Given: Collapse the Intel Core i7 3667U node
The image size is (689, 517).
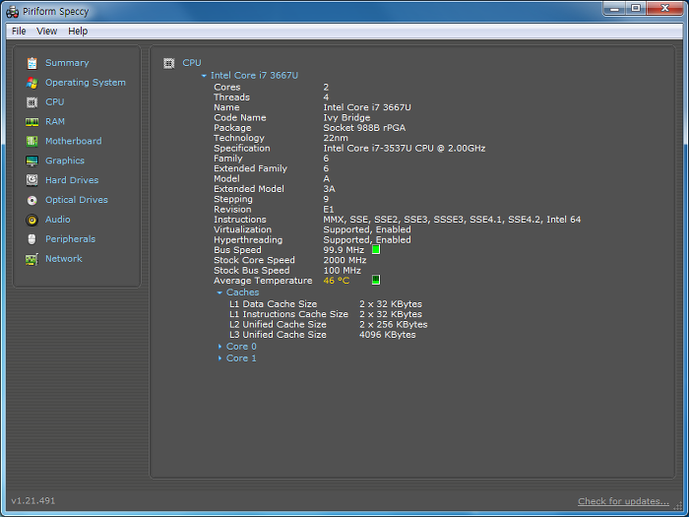Looking at the screenshot, I should tap(204, 76).
